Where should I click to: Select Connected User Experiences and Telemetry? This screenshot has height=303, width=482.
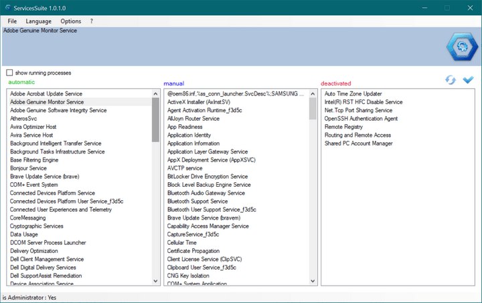point(60,210)
